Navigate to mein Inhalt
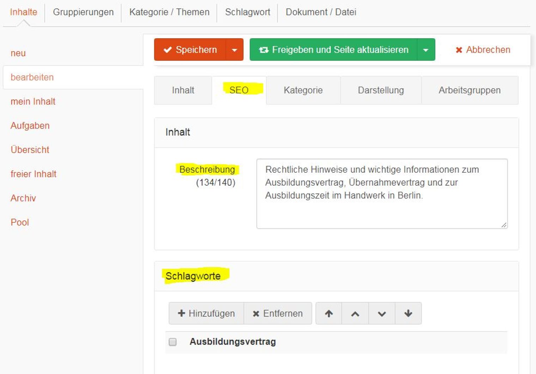 (x=33, y=101)
